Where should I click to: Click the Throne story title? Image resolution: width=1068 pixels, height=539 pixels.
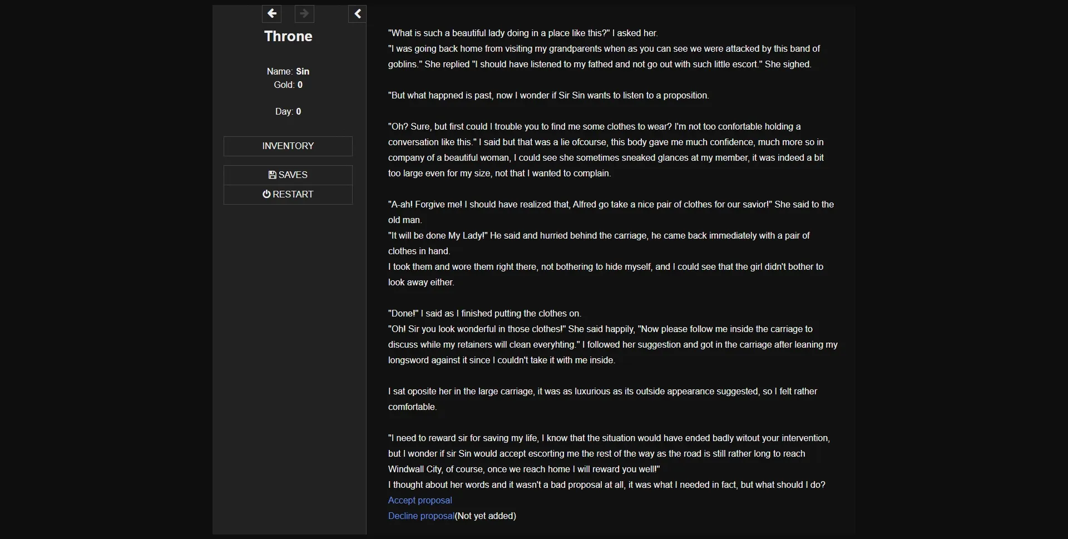[x=288, y=36]
